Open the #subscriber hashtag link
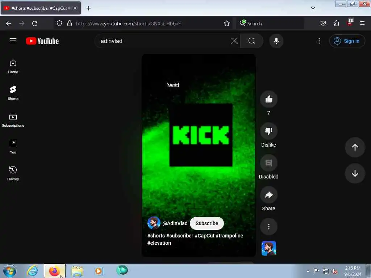Screen dimensions: 371x278 pos(180,236)
